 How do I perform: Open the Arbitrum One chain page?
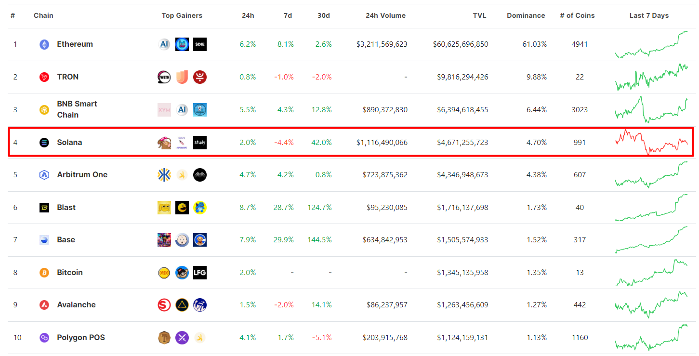click(x=82, y=175)
